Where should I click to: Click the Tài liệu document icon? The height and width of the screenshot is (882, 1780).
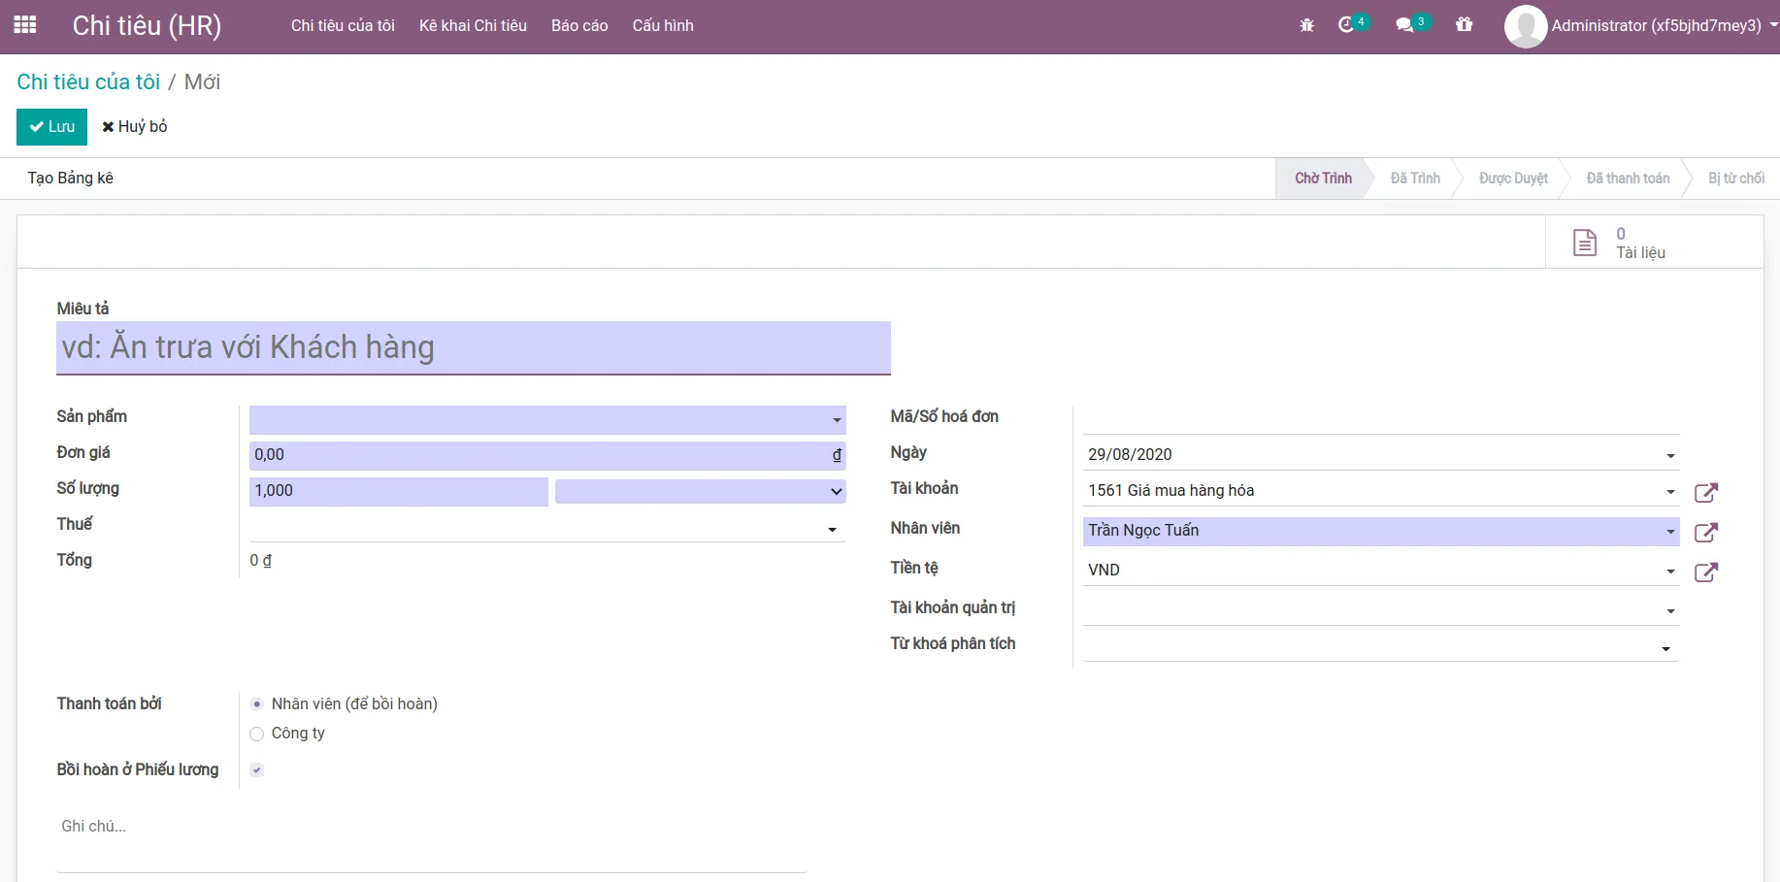click(1585, 243)
